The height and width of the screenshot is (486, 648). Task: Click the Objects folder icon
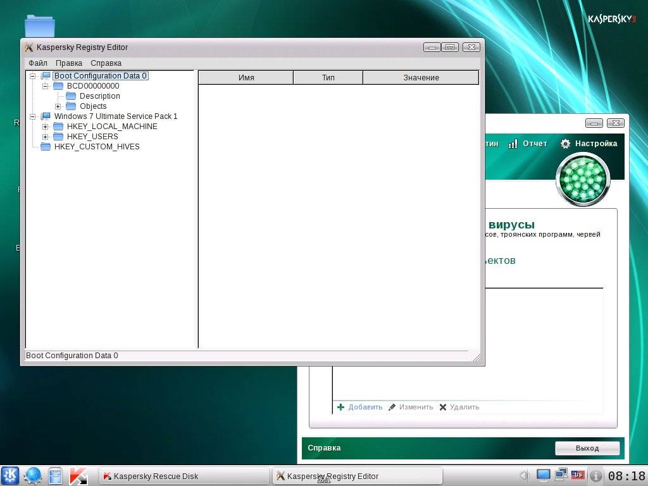point(71,106)
